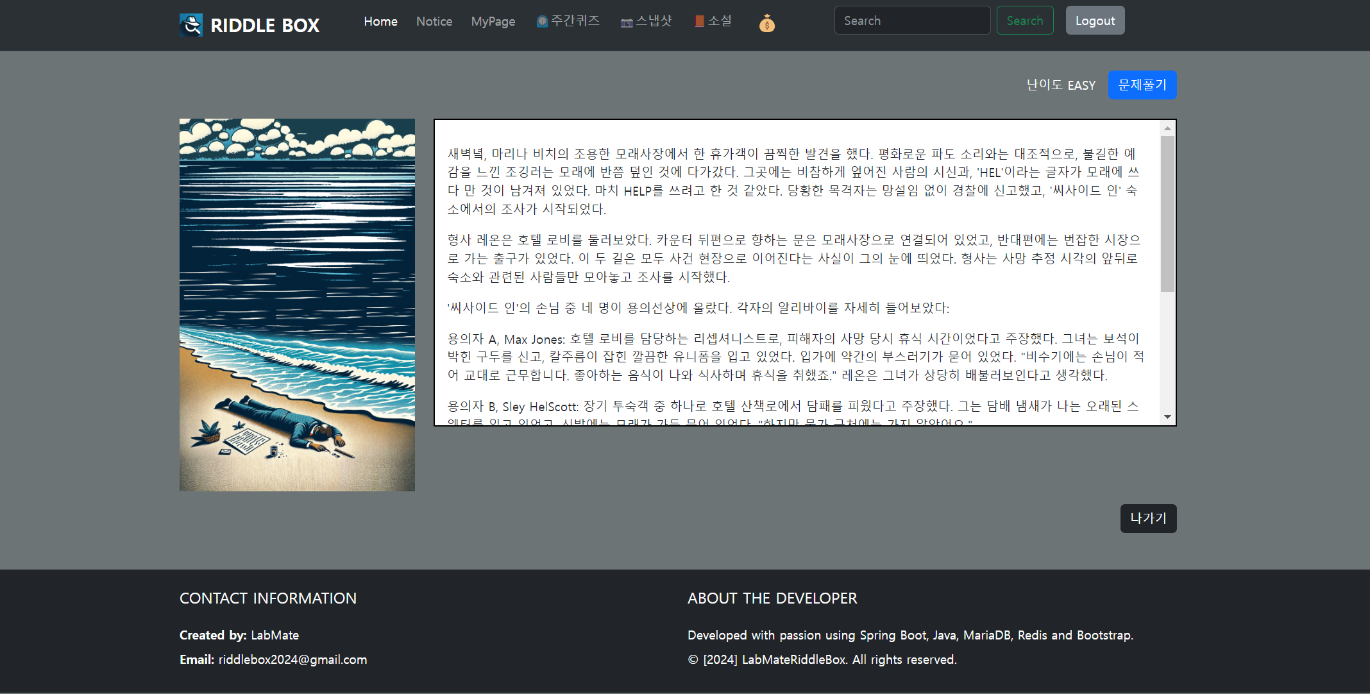Open the 스냅샷 camera icon link

pyautogui.click(x=627, y=23)
